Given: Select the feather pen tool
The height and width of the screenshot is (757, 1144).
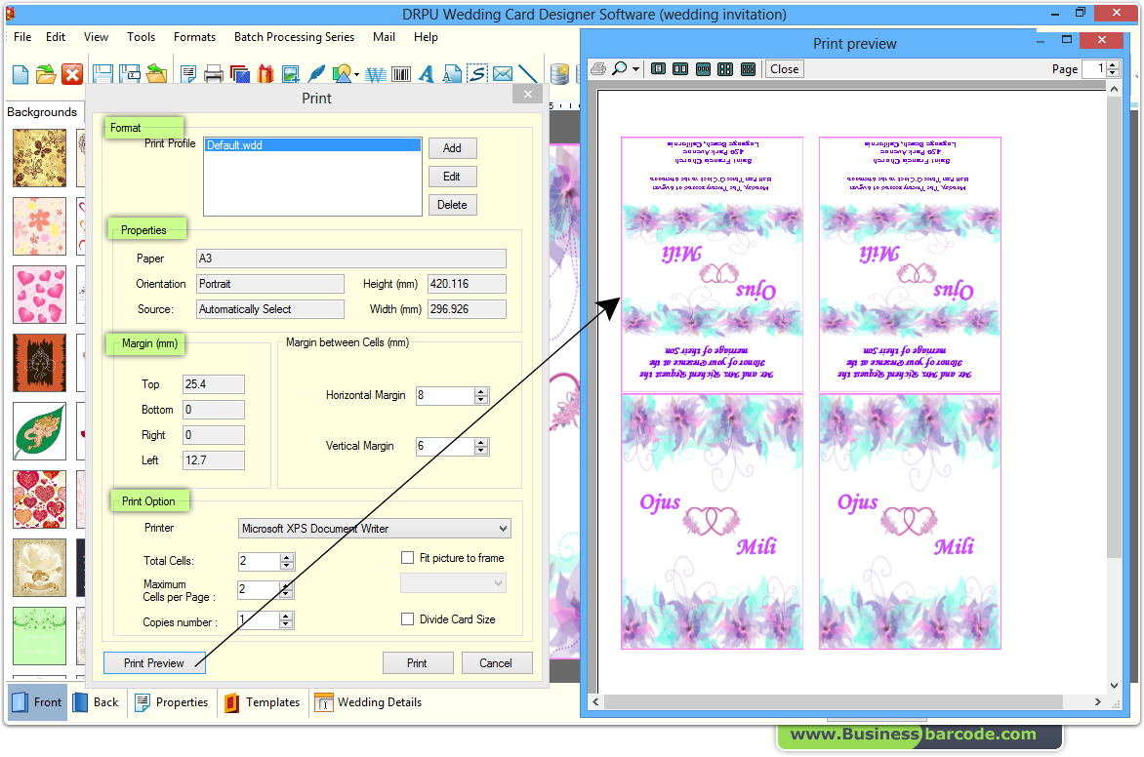Looking at the screenshot, I should (316, 73).
